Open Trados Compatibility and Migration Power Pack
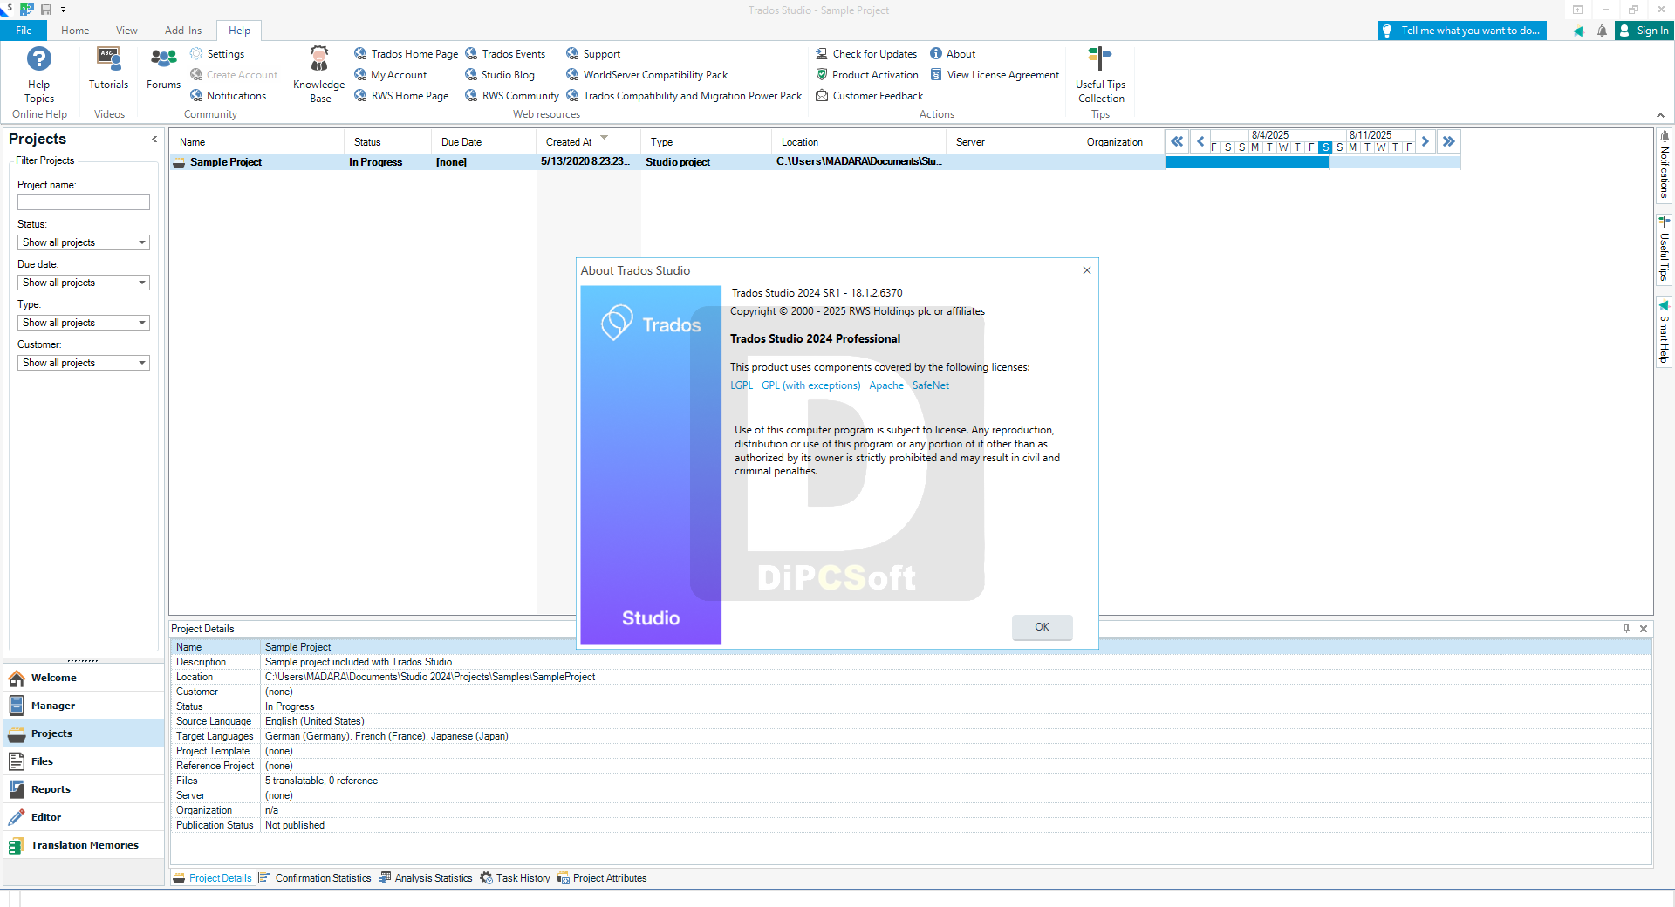This screenshot has height=907, width=1675. click(x=684, y=96)
